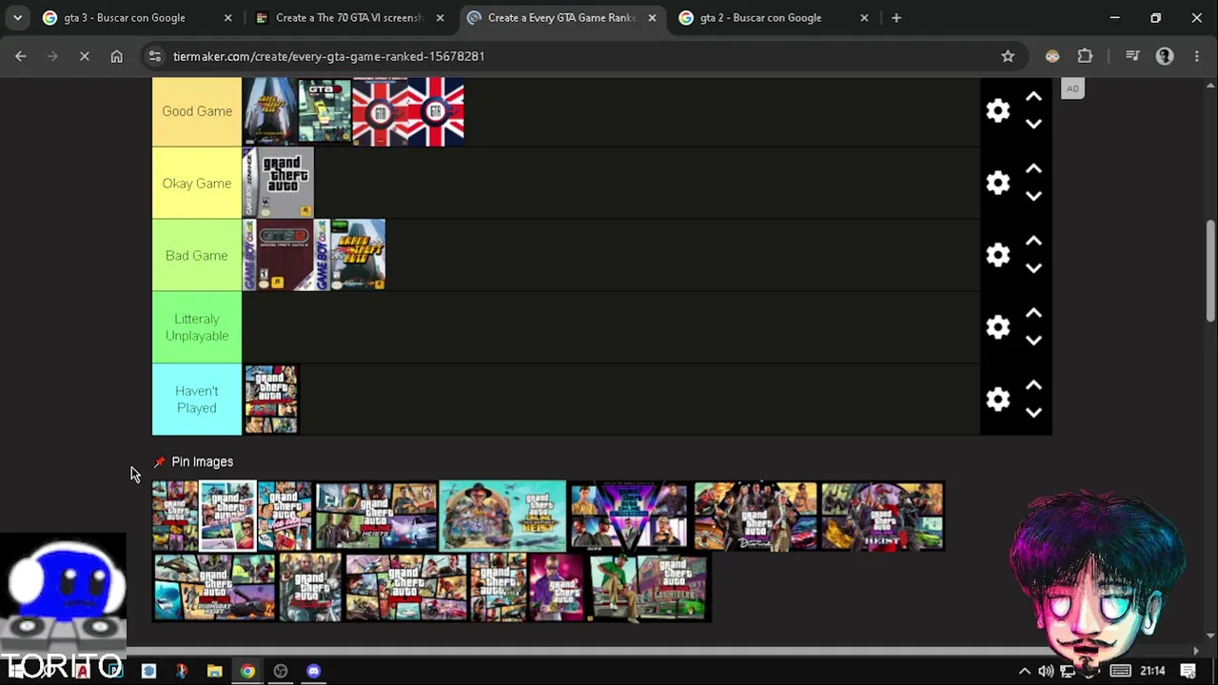
Task: Select GTA 2 taxi cover in Good Game
Action: pos(324,112)
